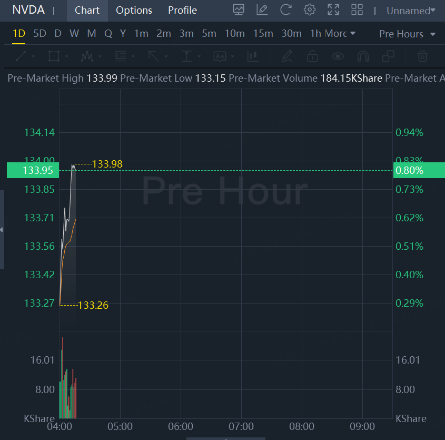Select the arrow annotation tool
Screen dimensions: 445x440
click(x=153, y=56)
